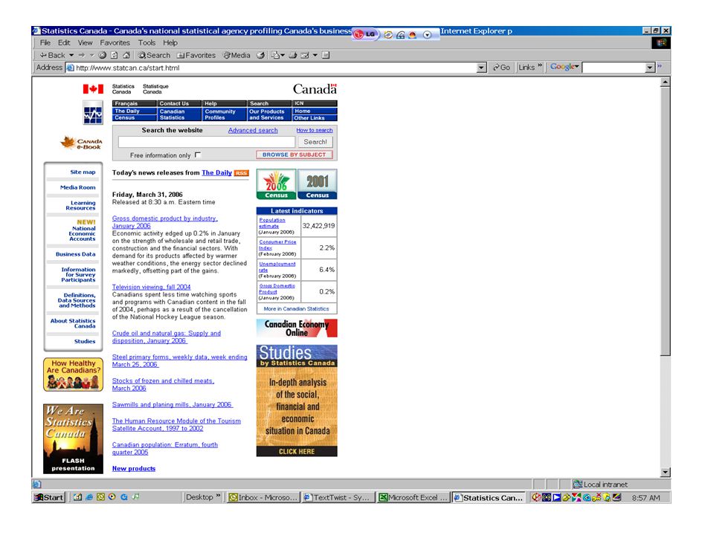Click the Population estimate indicator link
Viewport: 714px width, 535px height.
[x=272, y=223]
